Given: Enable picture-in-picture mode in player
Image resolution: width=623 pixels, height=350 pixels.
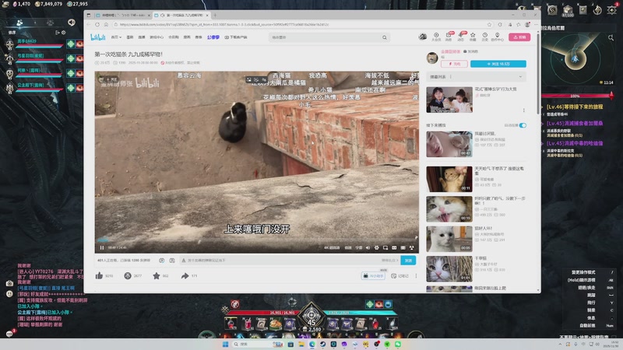Looking at the screenshot, I should point(385,247).
